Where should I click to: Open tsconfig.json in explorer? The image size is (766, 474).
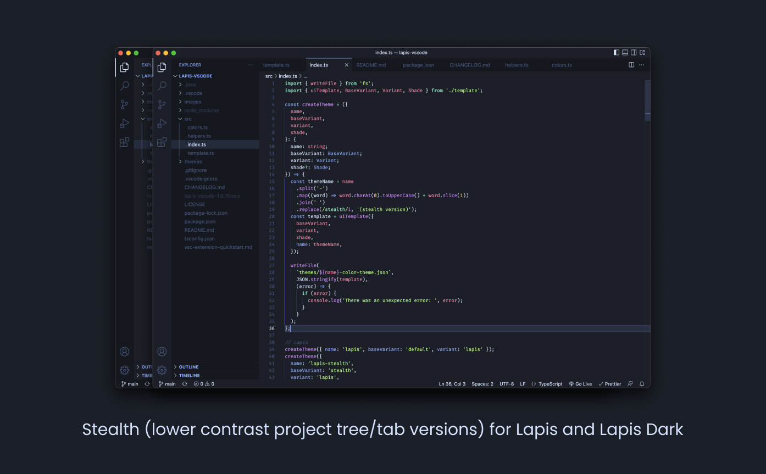tap(215, 239)
